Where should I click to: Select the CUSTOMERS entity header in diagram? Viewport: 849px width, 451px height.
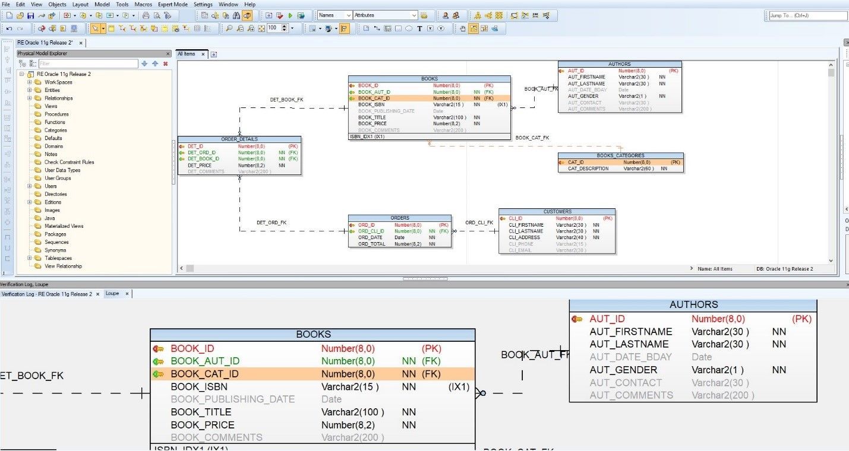pyautogui.click(x=557, y=211)
